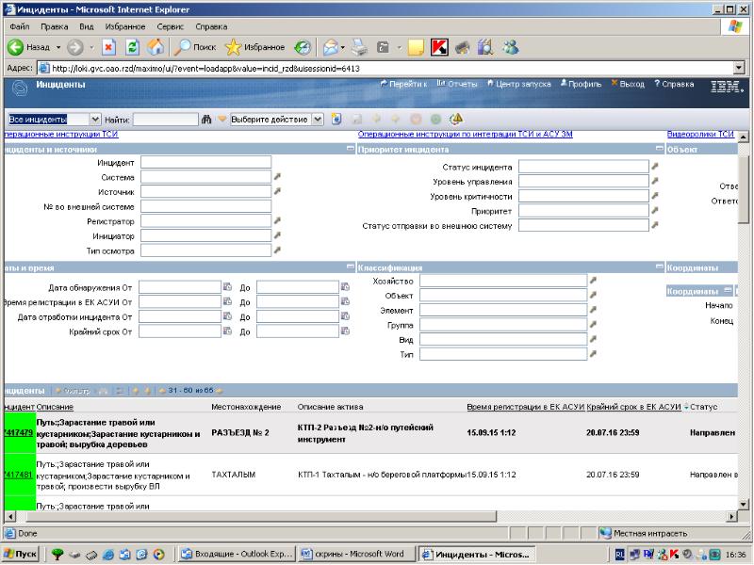754x565 pixels.
Task: Click the IE Back button
Action: (x=30, y=47)
